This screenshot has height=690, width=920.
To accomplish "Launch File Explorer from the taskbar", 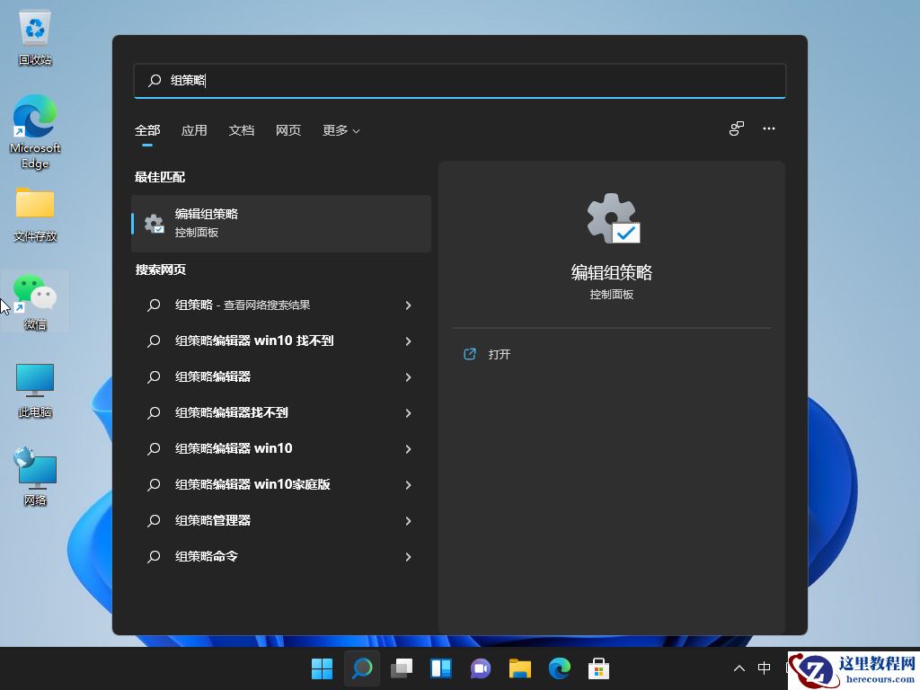I will click(519, 668).
